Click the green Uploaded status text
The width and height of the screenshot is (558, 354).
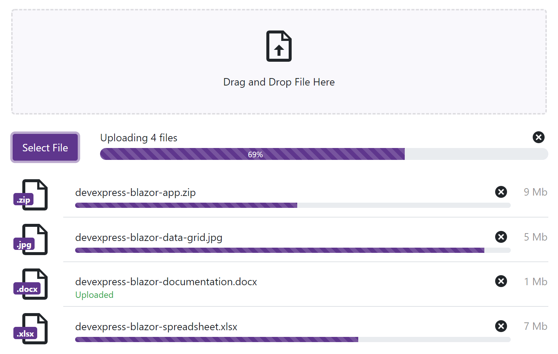[x=94, y=295]
